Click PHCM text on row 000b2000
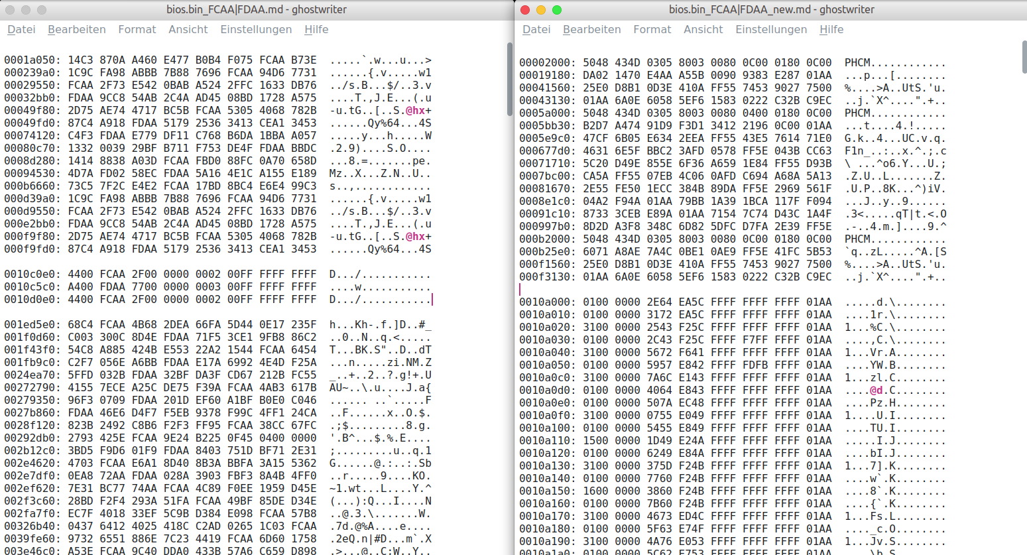The height and width of the screenshot is (555, 1027). pyautogui.click(x=857, y=239)
